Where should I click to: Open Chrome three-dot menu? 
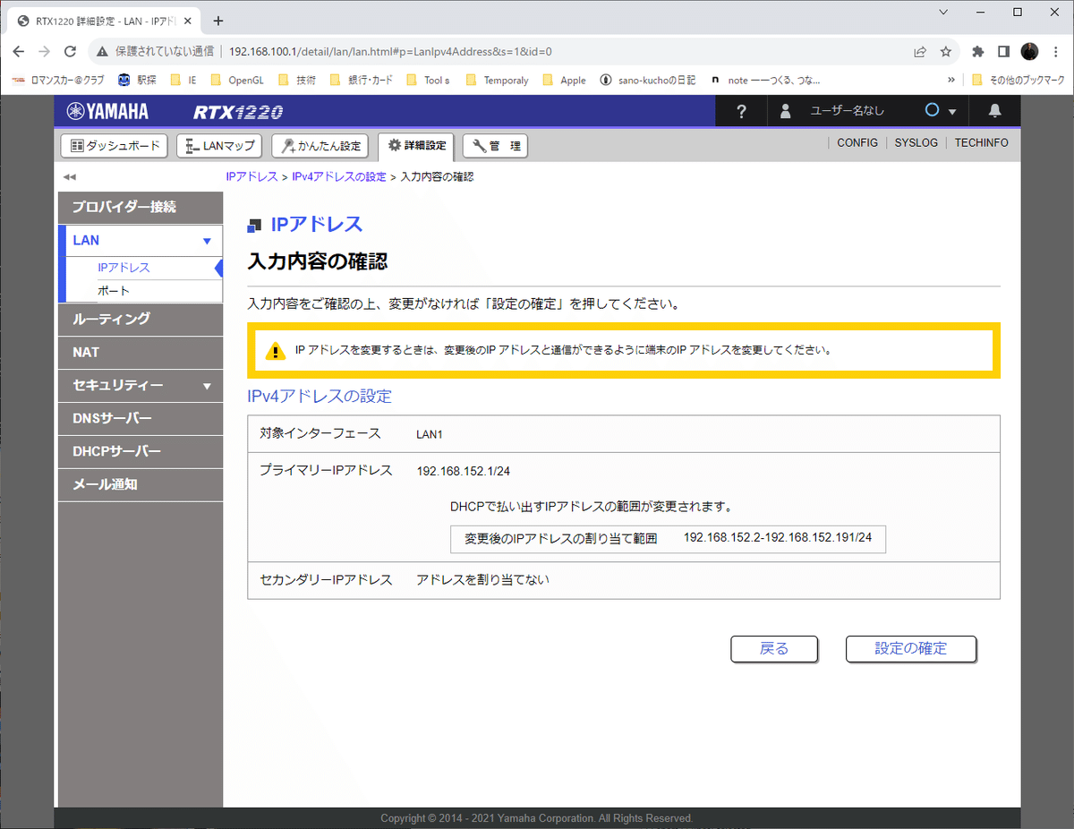pyautogui.click(x=1055, y=51)
